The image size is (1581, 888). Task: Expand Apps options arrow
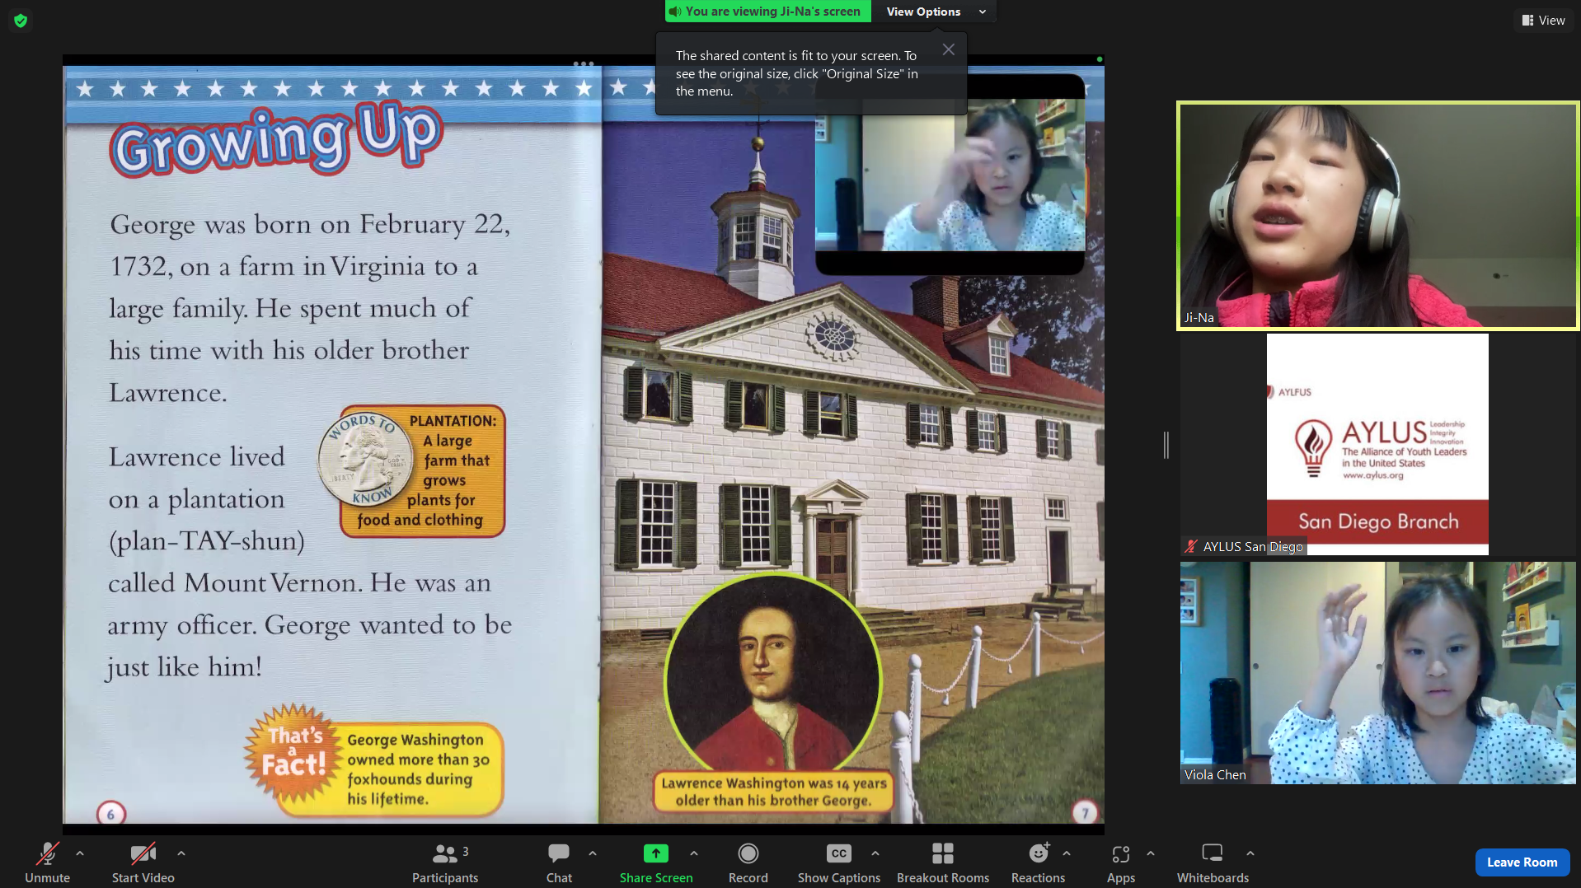(1151, 853)
